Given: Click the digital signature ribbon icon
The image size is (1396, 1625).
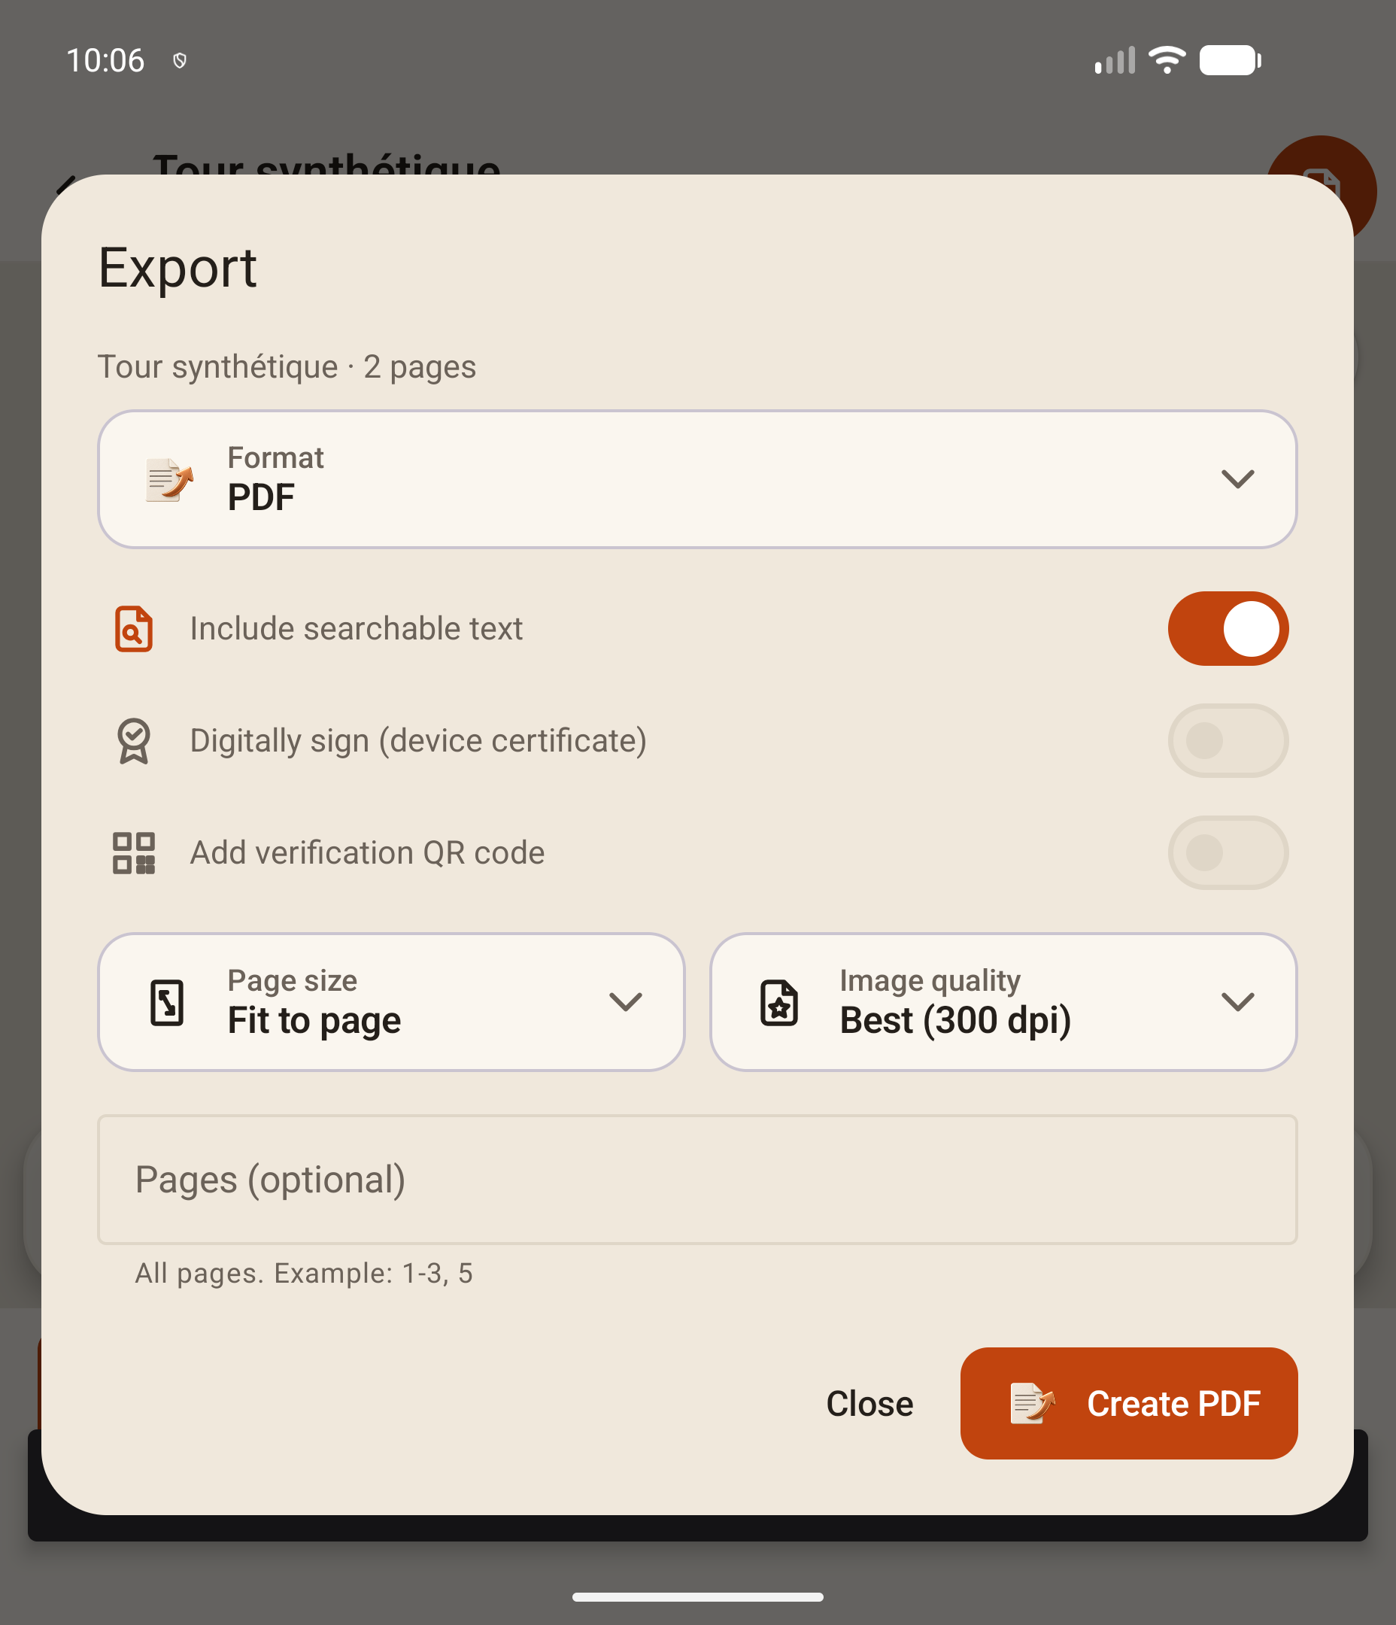Looking at the screenshot, I should tap(134, 740).
